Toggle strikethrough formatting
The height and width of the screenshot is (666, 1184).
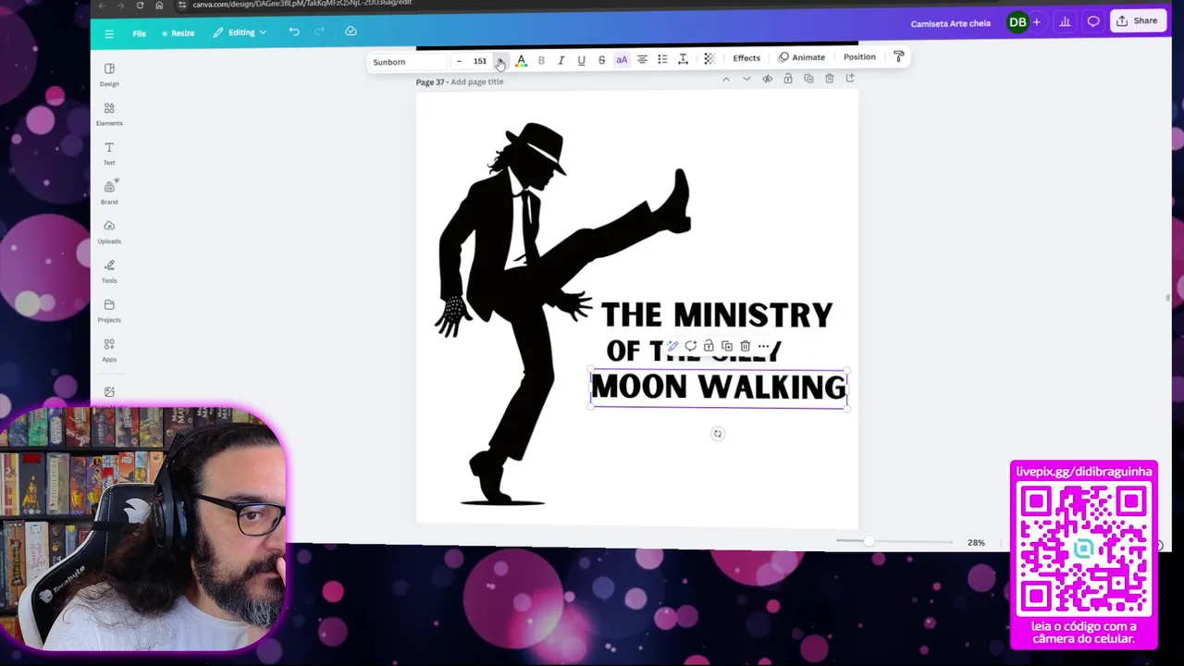coord(601,61)
